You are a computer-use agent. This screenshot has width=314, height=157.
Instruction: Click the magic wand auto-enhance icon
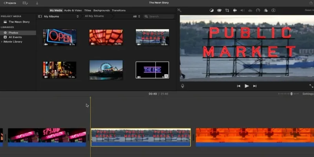(x=179, y=10)
